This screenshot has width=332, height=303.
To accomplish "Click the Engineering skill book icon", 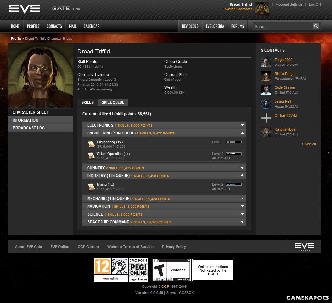I will pos(91,144).
